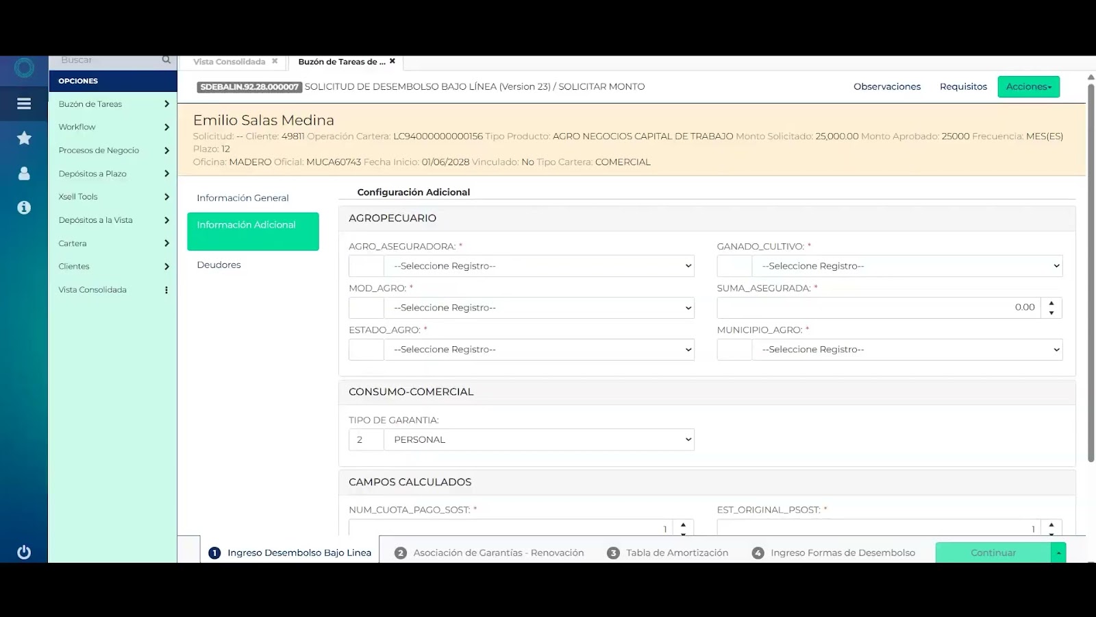This screenshot has height=617, width=1096.
Task: Open the AGRO_ASEGURADORA dropdown
Action: 539,266
